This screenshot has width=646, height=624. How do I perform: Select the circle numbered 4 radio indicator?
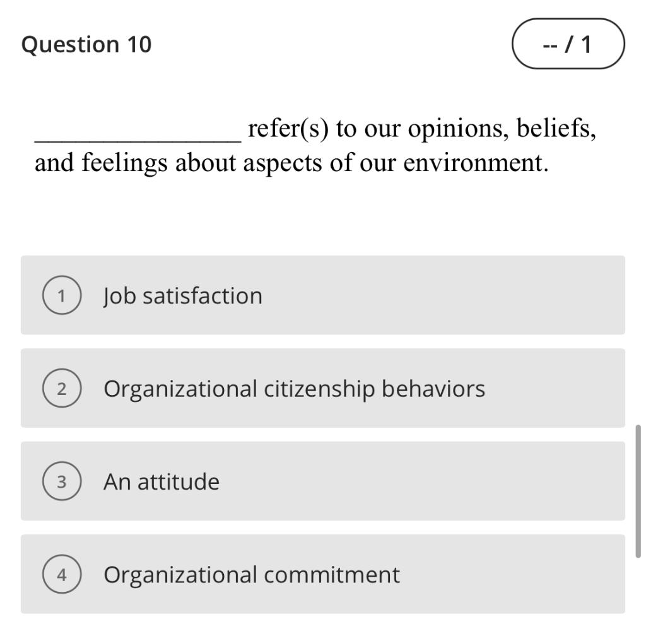point(61,574)
